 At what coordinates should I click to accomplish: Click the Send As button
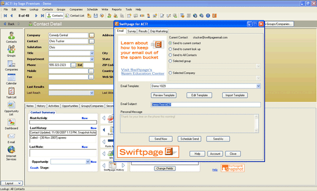[218, 139]
